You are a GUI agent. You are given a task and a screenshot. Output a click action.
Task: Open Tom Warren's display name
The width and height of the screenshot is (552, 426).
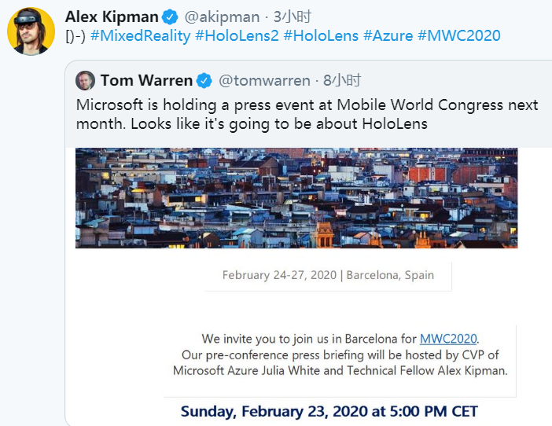(146, 80)
